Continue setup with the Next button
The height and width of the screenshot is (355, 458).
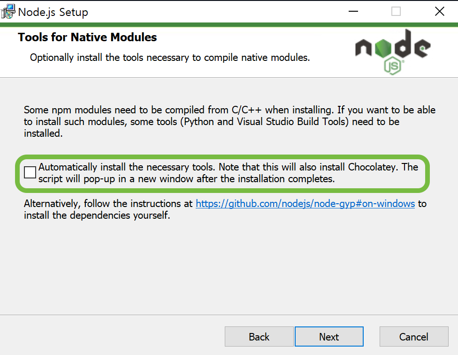click(329, 337)
